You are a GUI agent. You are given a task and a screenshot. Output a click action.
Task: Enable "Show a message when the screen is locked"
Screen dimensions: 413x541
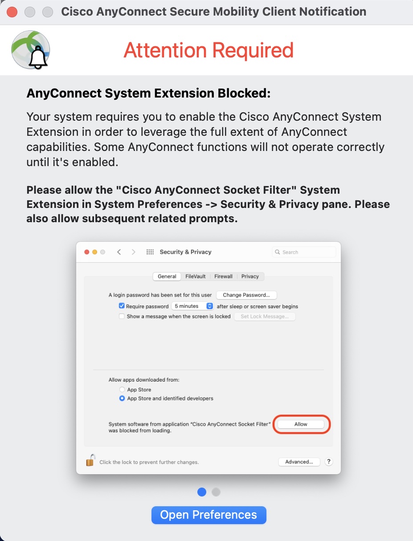122,316
